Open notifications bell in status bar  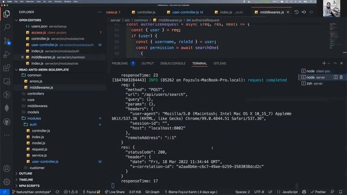point(340,192)
